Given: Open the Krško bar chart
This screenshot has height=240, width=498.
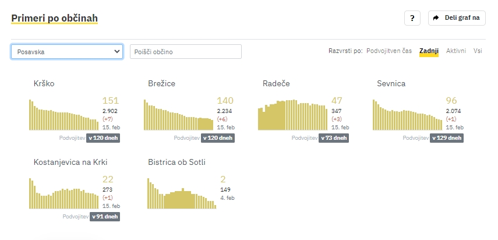Looking at the screenshot, I should (x=64, y=115).
